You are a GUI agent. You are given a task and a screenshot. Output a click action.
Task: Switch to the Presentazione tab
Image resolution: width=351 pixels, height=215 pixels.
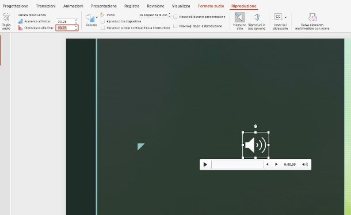pos(104,6)
